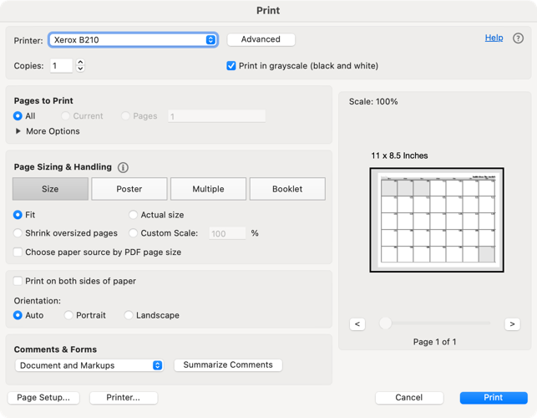537x418 pixels.
Task: Click the blue Print button
Action: [x=494, y=398]
